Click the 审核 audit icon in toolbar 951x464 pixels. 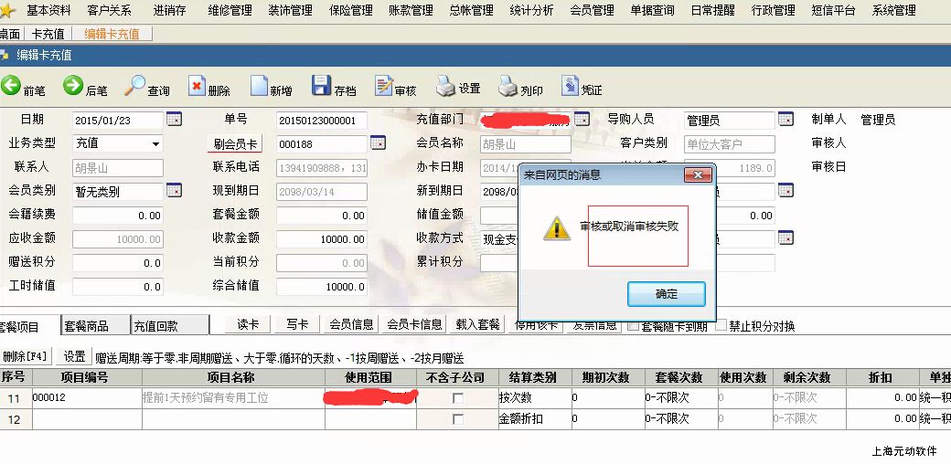coord(383,87)
